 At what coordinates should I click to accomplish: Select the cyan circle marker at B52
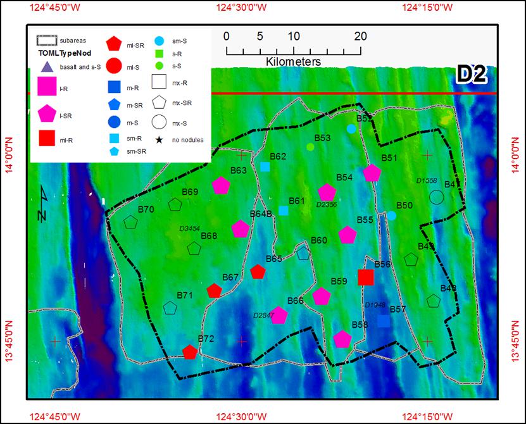pos(351,128)
